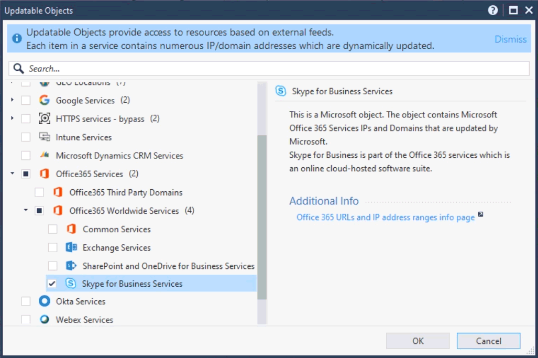Screen dimensions: 538x358
Task: Select Office365 Worldwide Services label
Action: (x=124, y=211)
